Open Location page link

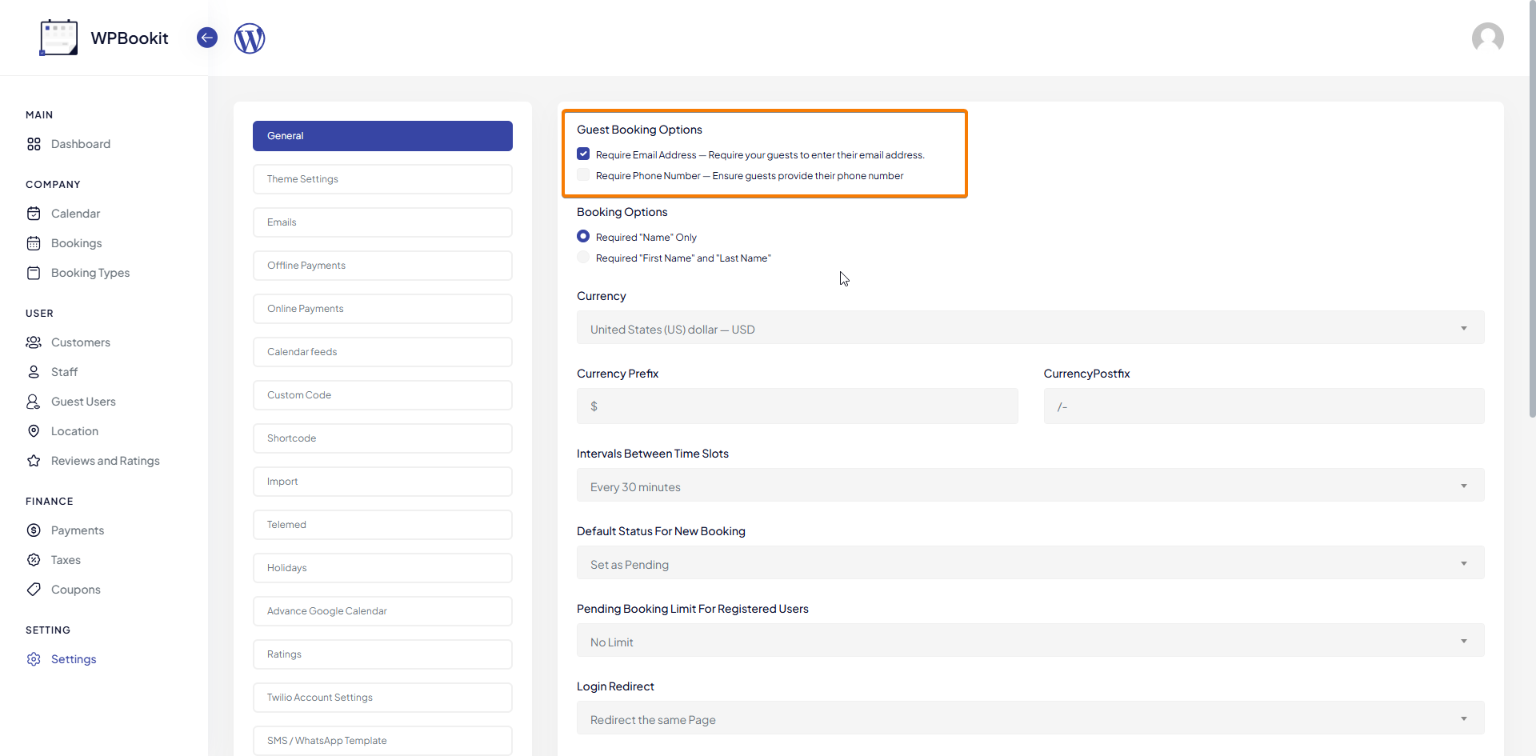(x=74, y=431)
